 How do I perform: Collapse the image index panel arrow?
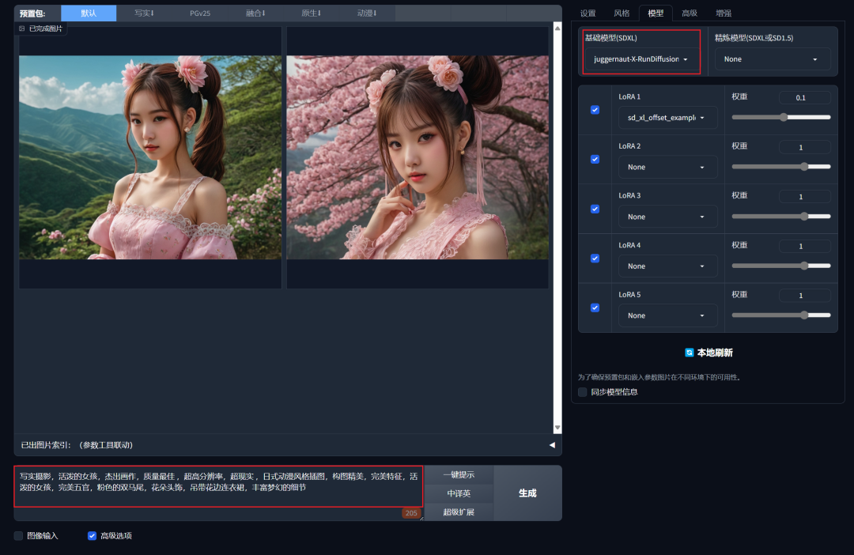coord(552,445)
